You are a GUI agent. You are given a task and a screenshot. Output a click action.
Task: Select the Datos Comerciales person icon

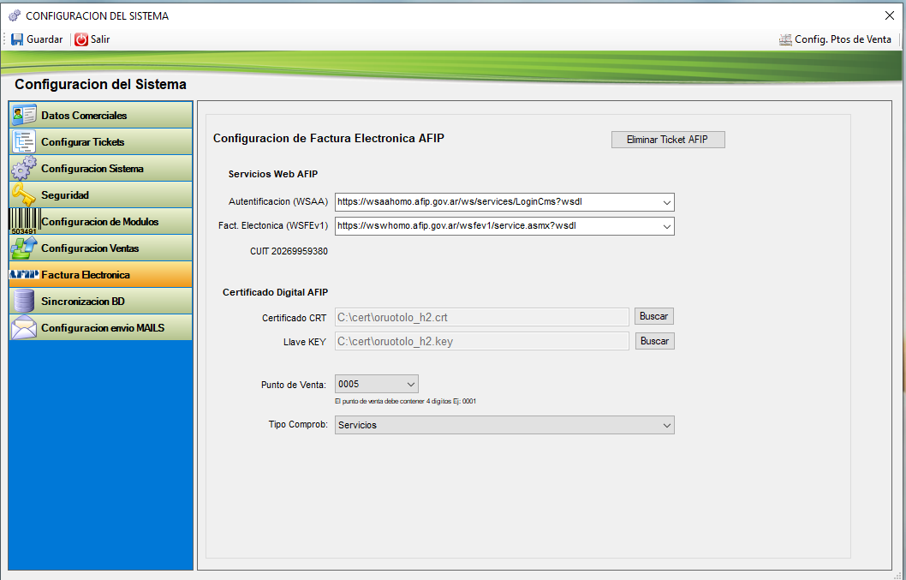coord(24,115)
